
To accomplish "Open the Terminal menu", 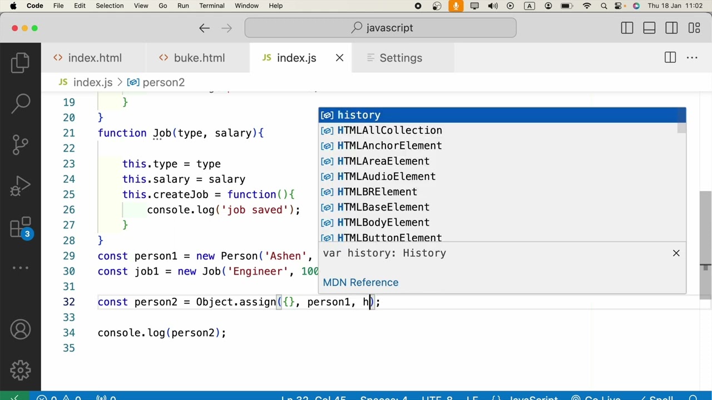I will pyautogui.click(x=211, y=6).
